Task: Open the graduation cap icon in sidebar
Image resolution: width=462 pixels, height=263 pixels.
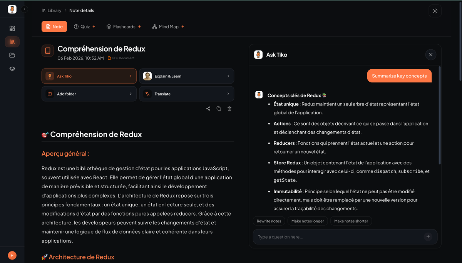Action: tap(12, 69)
